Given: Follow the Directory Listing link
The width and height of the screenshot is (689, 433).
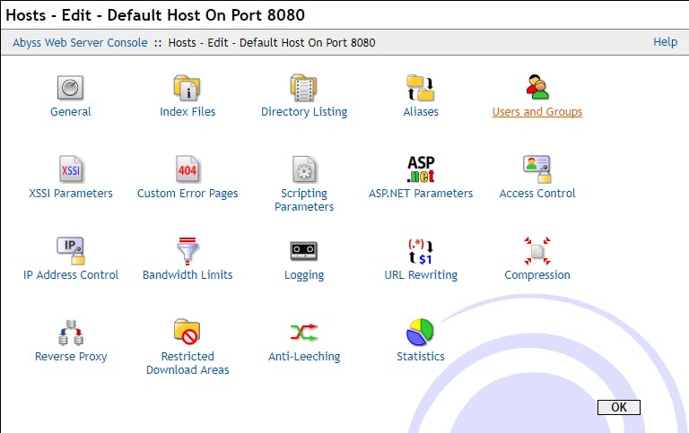Looking at the screenshot, I should pyautogui.click(x=304, y=111).
